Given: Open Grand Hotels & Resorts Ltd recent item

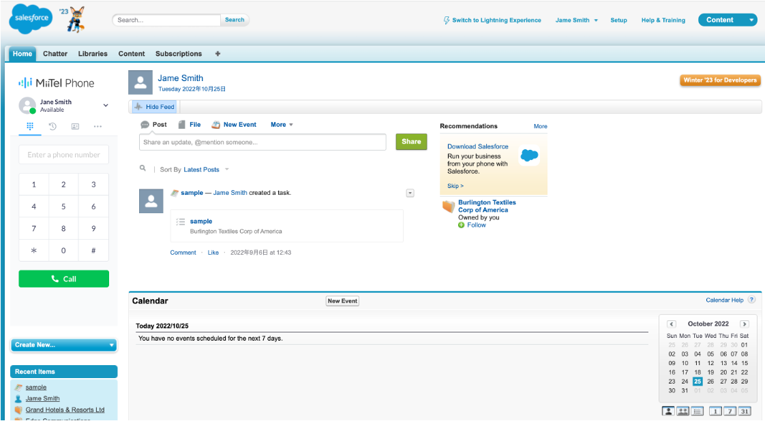Looking at the screenshot, I should click(x=65, y=410).
